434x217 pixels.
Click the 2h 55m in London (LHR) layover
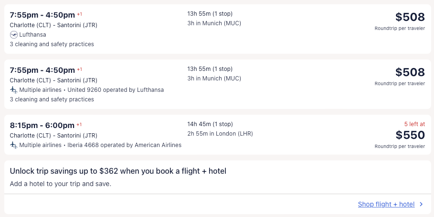[x=220, y=134]
